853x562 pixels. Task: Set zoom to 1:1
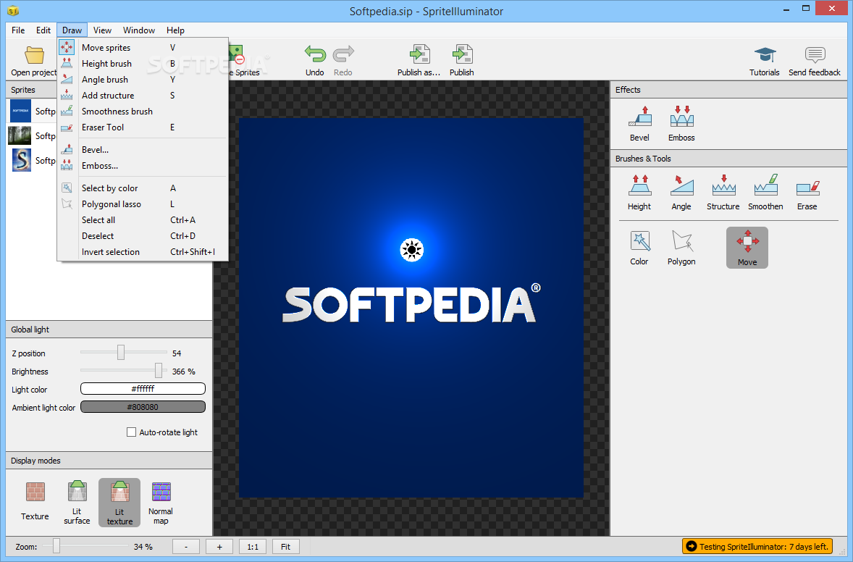point(253,547)
